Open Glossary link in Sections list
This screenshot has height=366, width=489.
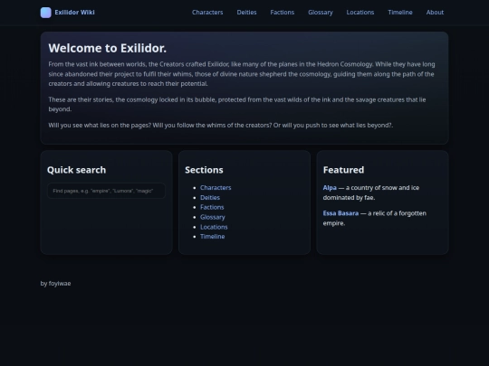[213, 217]
